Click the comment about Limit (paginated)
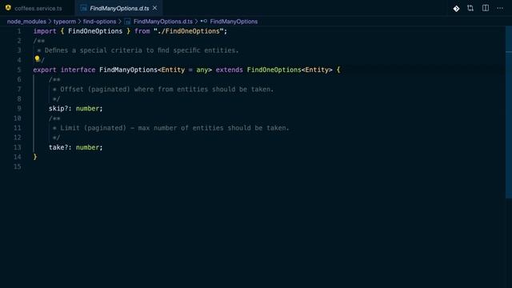 pos(170,128)
